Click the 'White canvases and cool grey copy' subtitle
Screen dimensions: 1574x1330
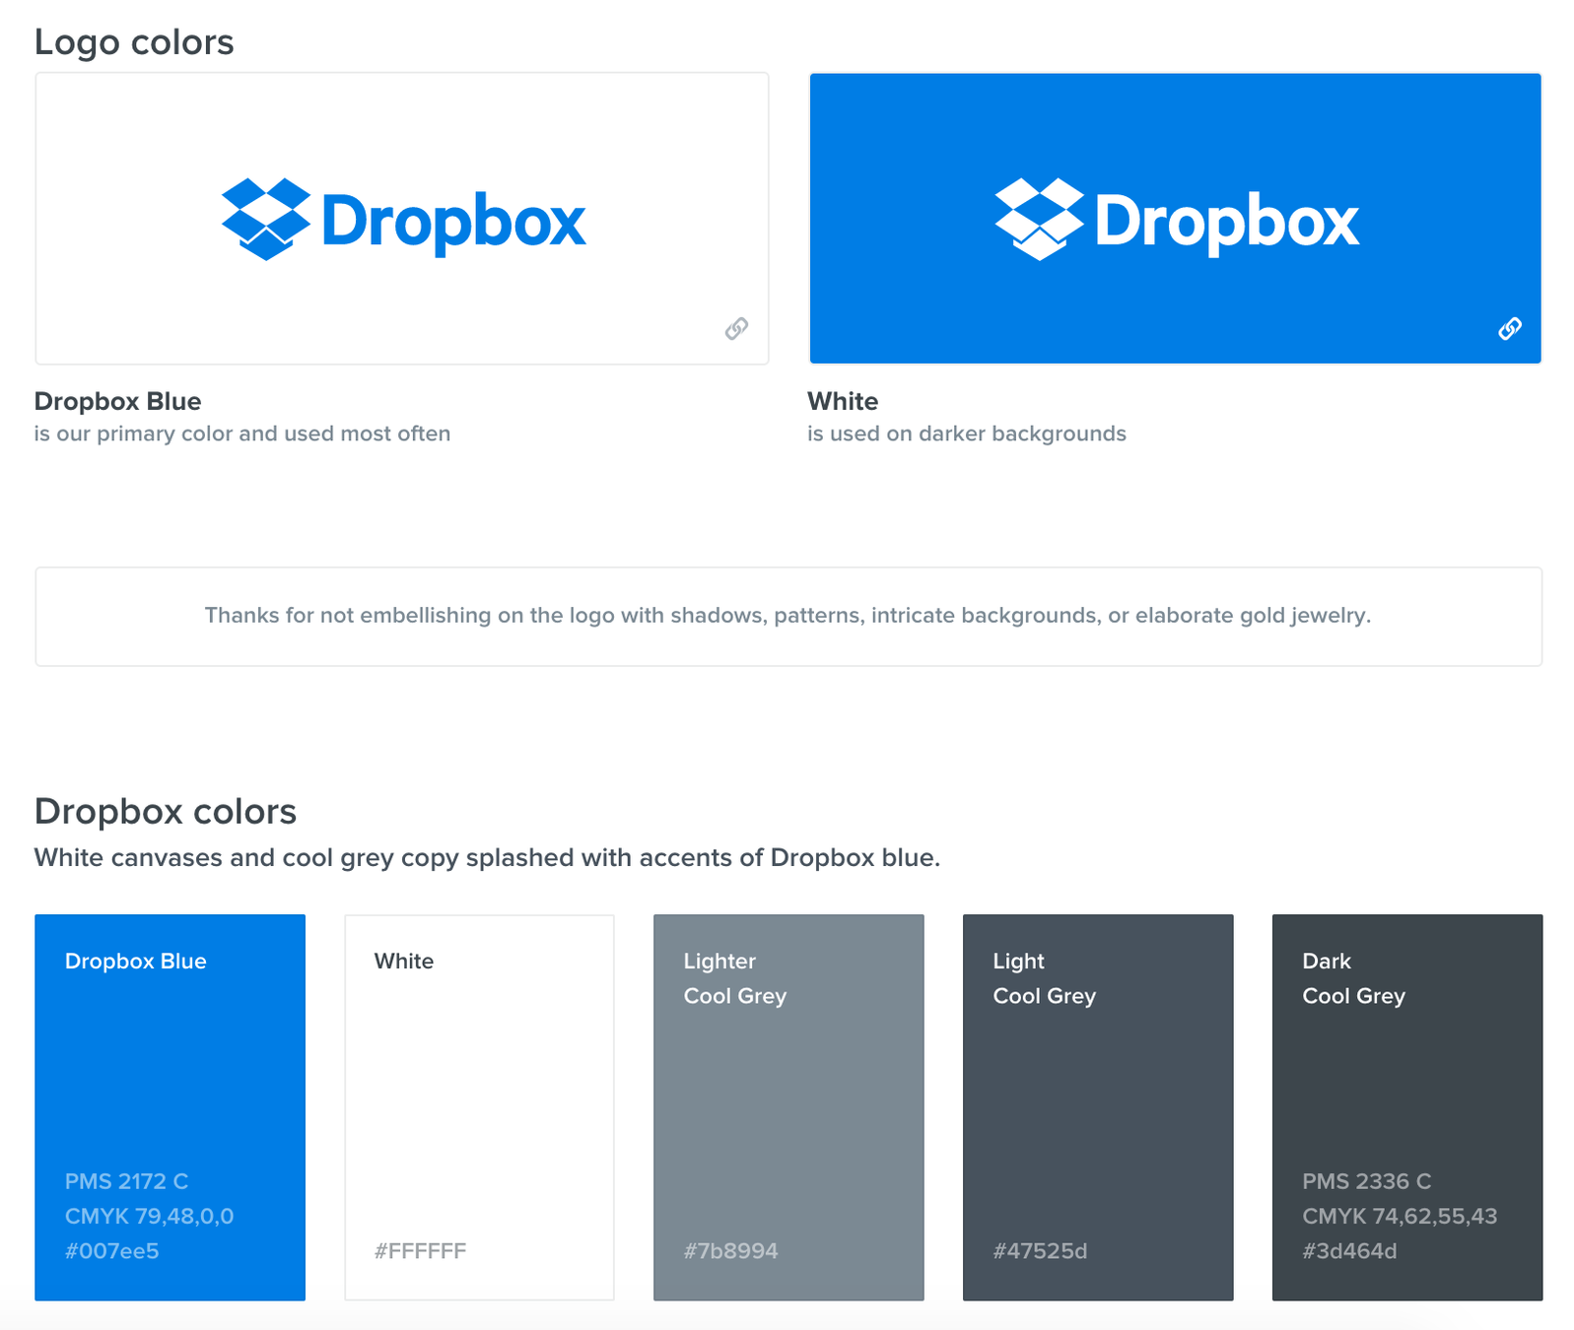tap(487, 857)
